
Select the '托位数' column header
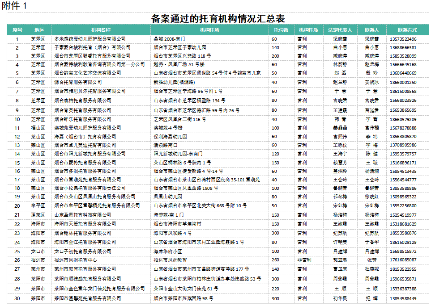coord(281,30)
